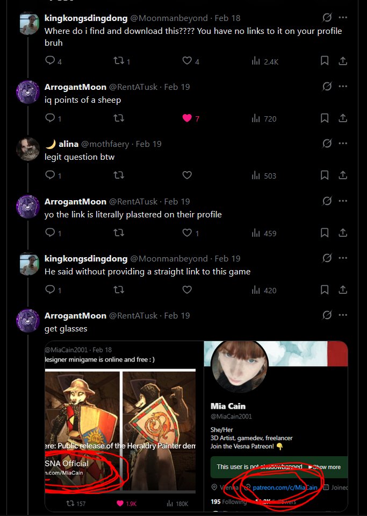Share kingkongsdingdong's Feb 19 reply

pos(343,289)
